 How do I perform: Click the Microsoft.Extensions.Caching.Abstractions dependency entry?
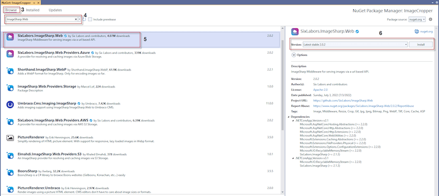click(333, 139)
